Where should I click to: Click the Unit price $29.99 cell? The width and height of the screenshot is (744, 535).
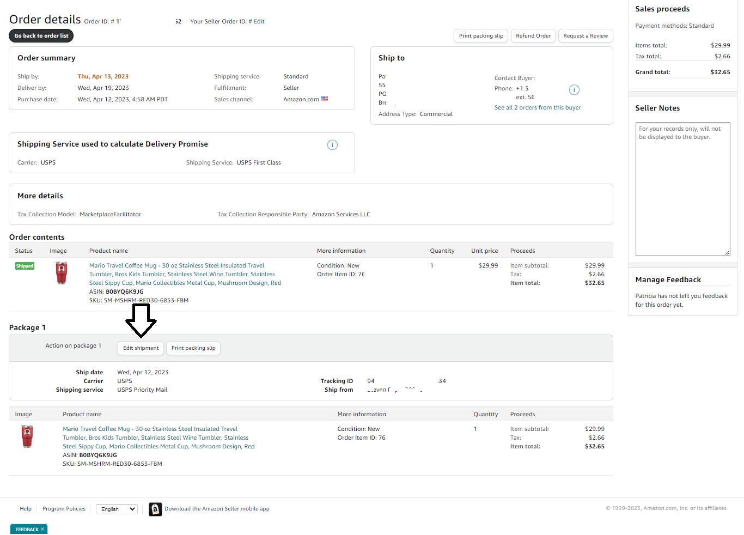point(488,266)
